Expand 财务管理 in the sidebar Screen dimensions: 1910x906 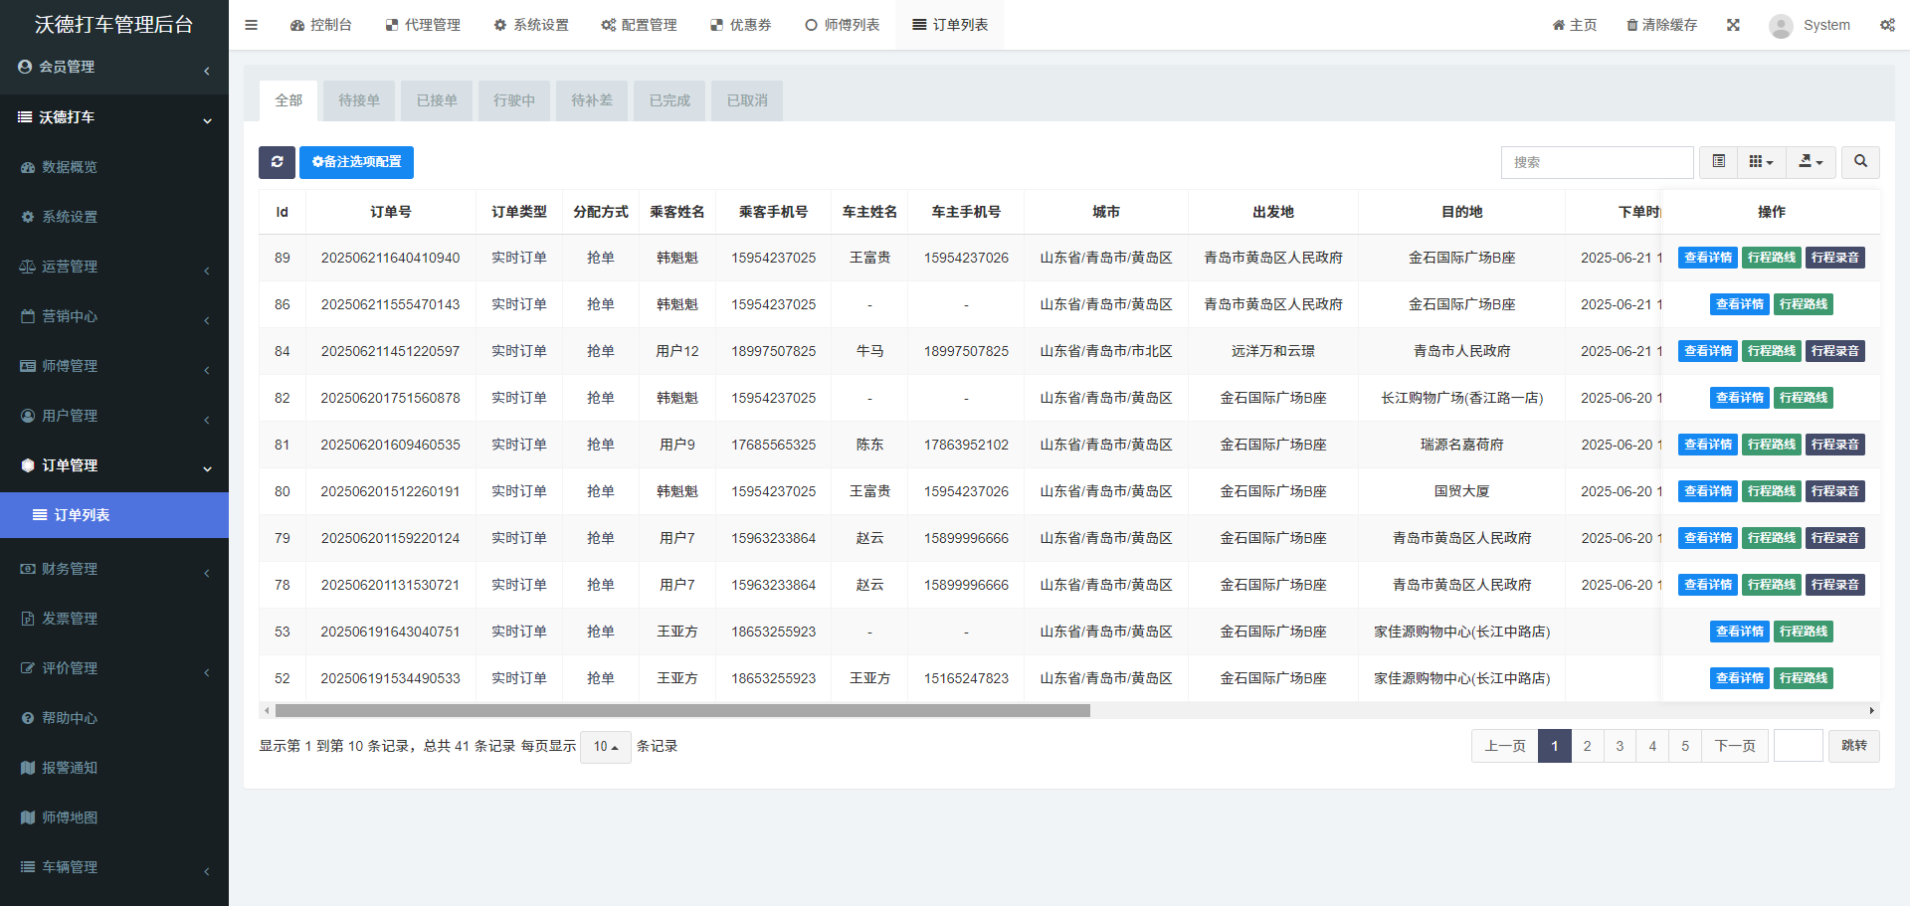coord(70,569)
